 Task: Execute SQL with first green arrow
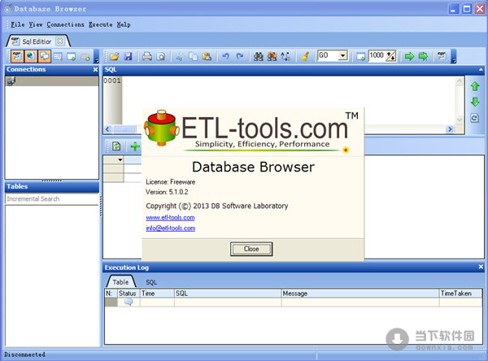point(409,56)
